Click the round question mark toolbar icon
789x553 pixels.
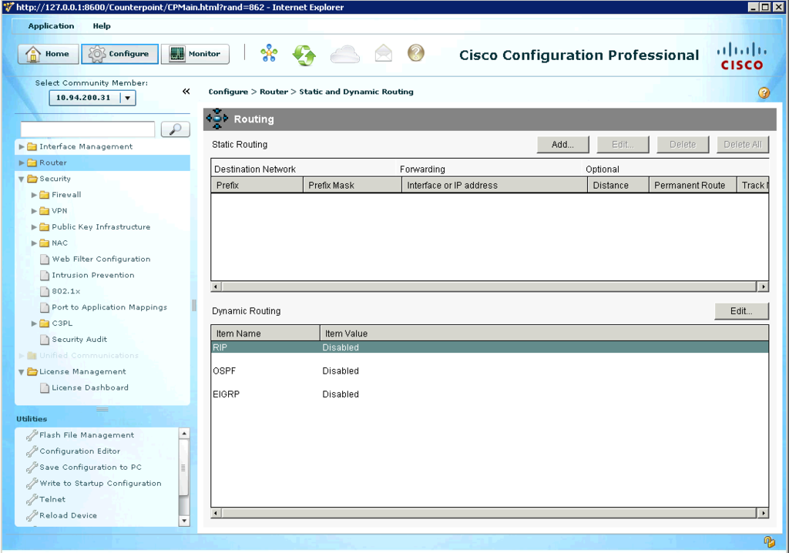click(x=416, y=53)
